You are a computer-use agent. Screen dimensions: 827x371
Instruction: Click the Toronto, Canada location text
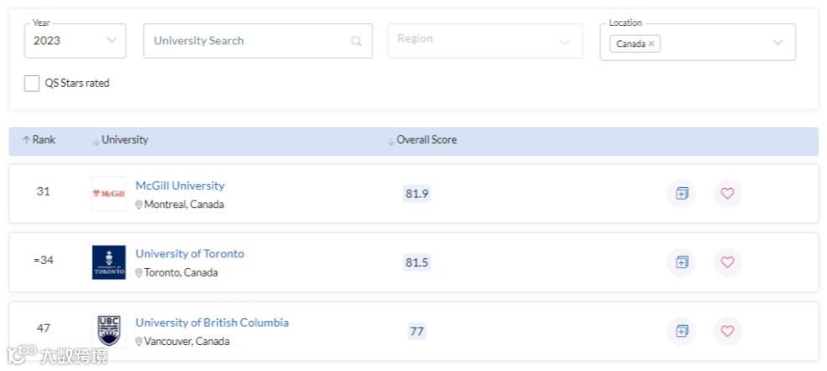(181, 273)
